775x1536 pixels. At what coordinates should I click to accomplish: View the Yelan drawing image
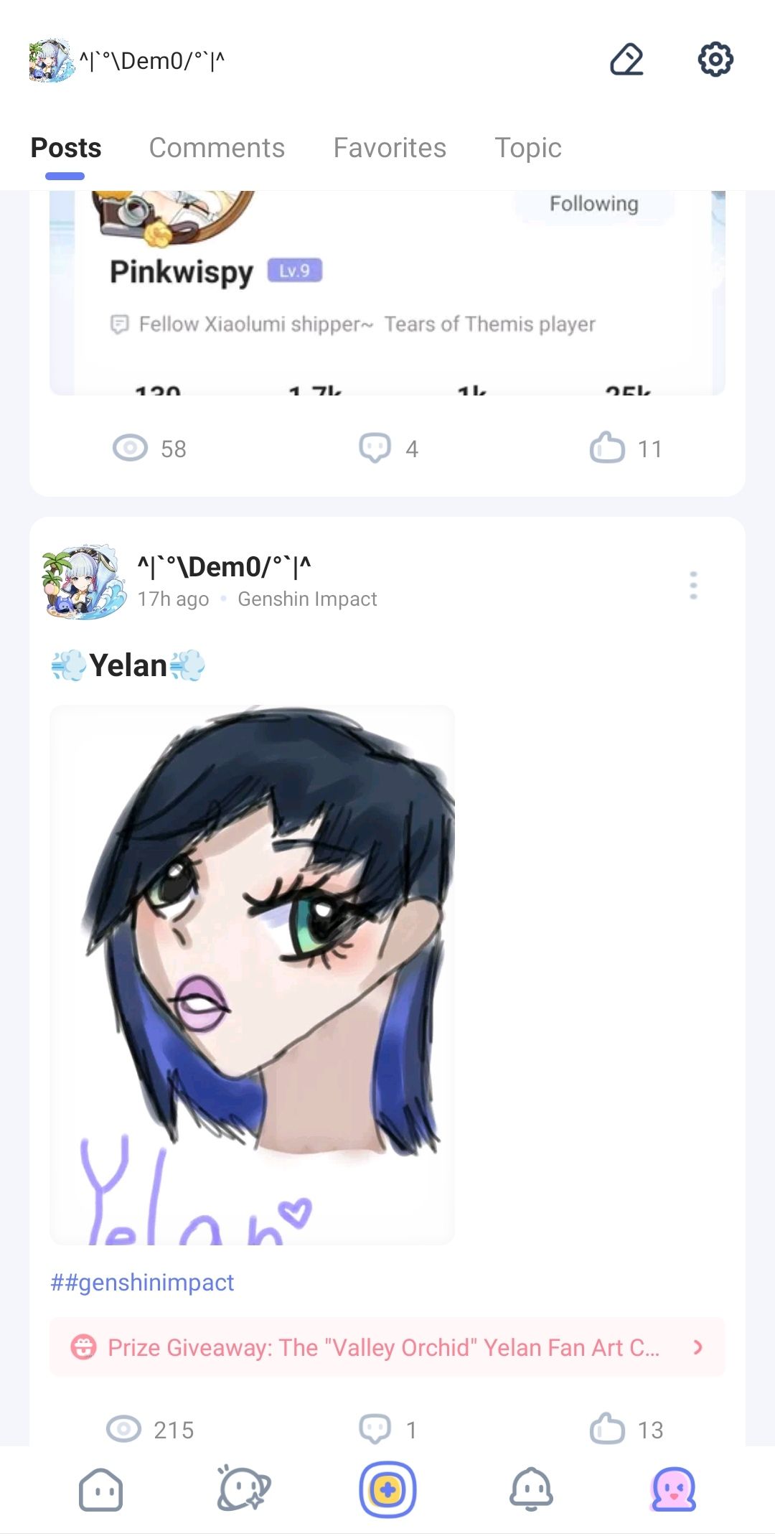pyautogui.click(x=252, y=975)
